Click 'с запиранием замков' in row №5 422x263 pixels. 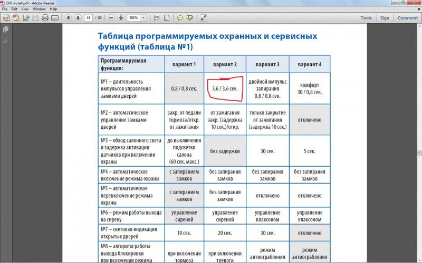(x=184, y=196)
